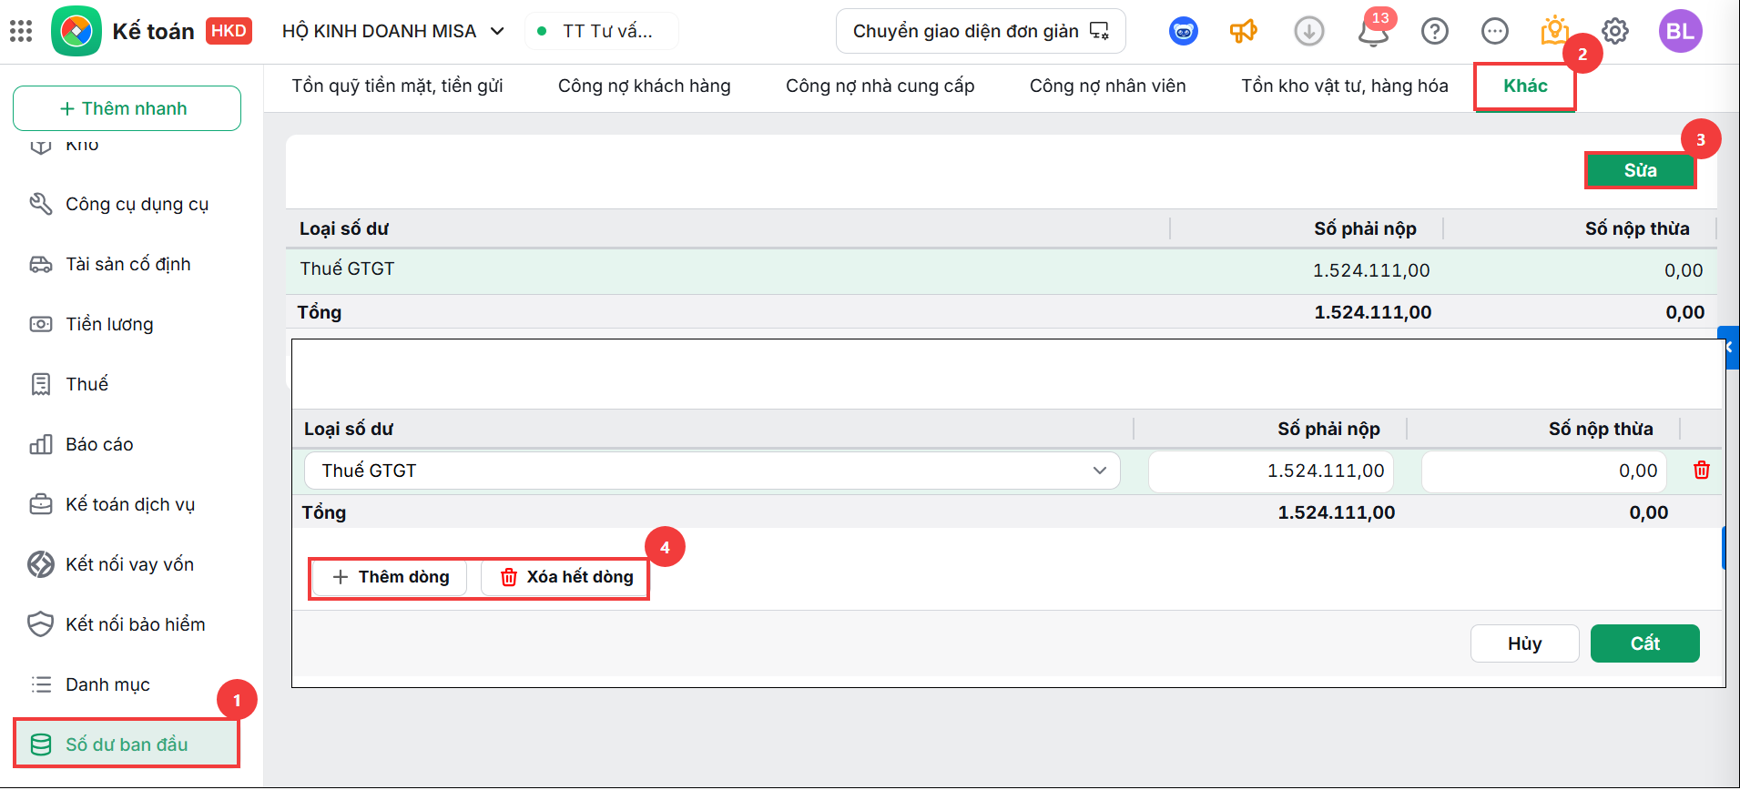
Task: Edit the Số phải nộp field 1.524.111,00
Action: click(x=1271, y=471)
